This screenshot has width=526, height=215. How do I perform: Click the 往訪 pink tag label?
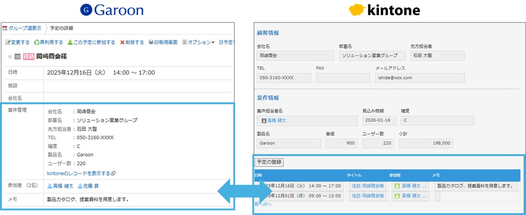click(29, 57)
